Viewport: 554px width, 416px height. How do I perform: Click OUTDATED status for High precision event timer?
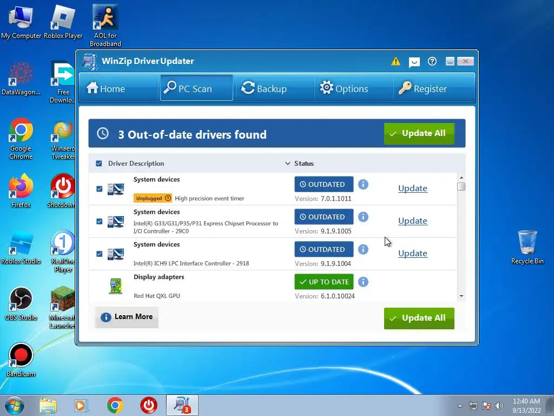[324, 184]
